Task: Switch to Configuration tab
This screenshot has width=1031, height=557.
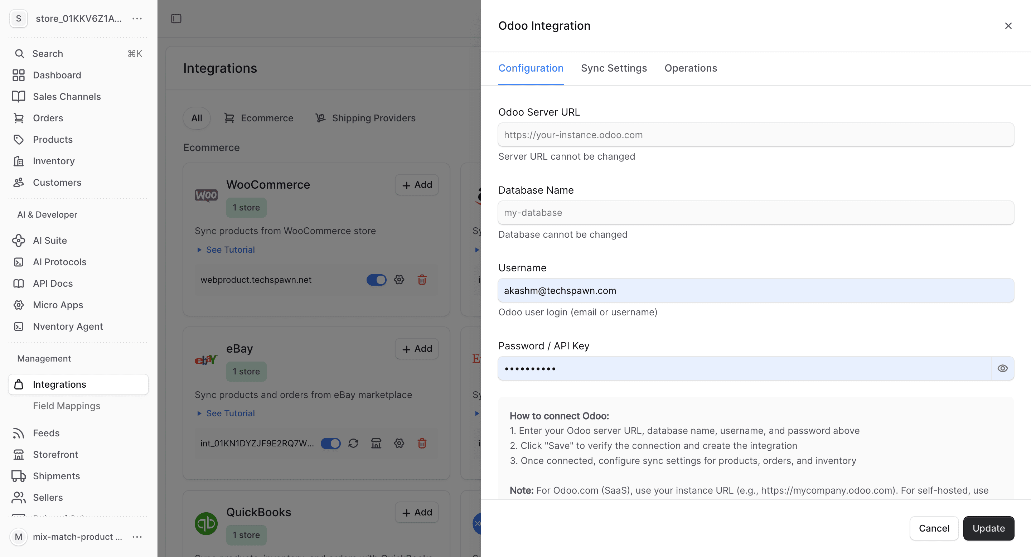Action: coord(531,68)
